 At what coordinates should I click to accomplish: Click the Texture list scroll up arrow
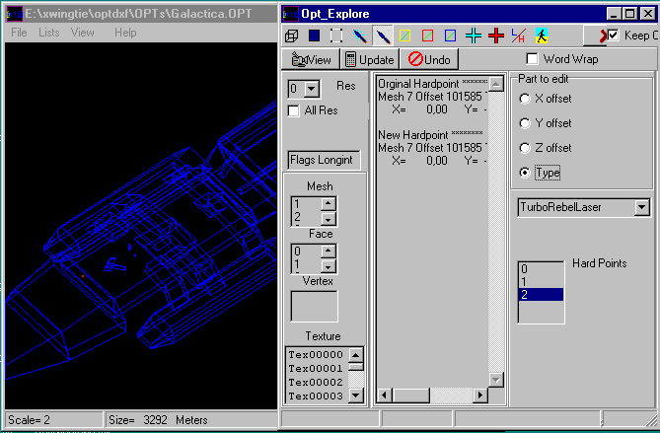click(x=356, y=355)
